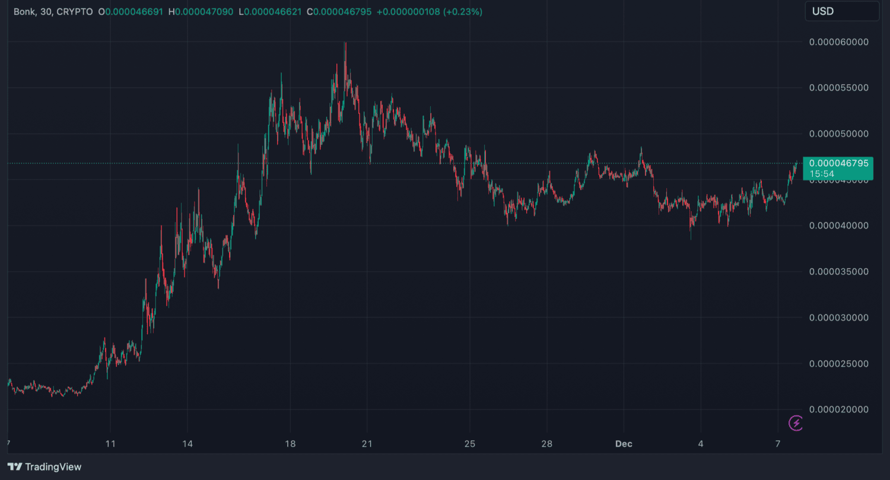The width and height of the screenshot is (890, 480).
Task: Click the 0.000060000 price axis label
Action: click(838, 42)
